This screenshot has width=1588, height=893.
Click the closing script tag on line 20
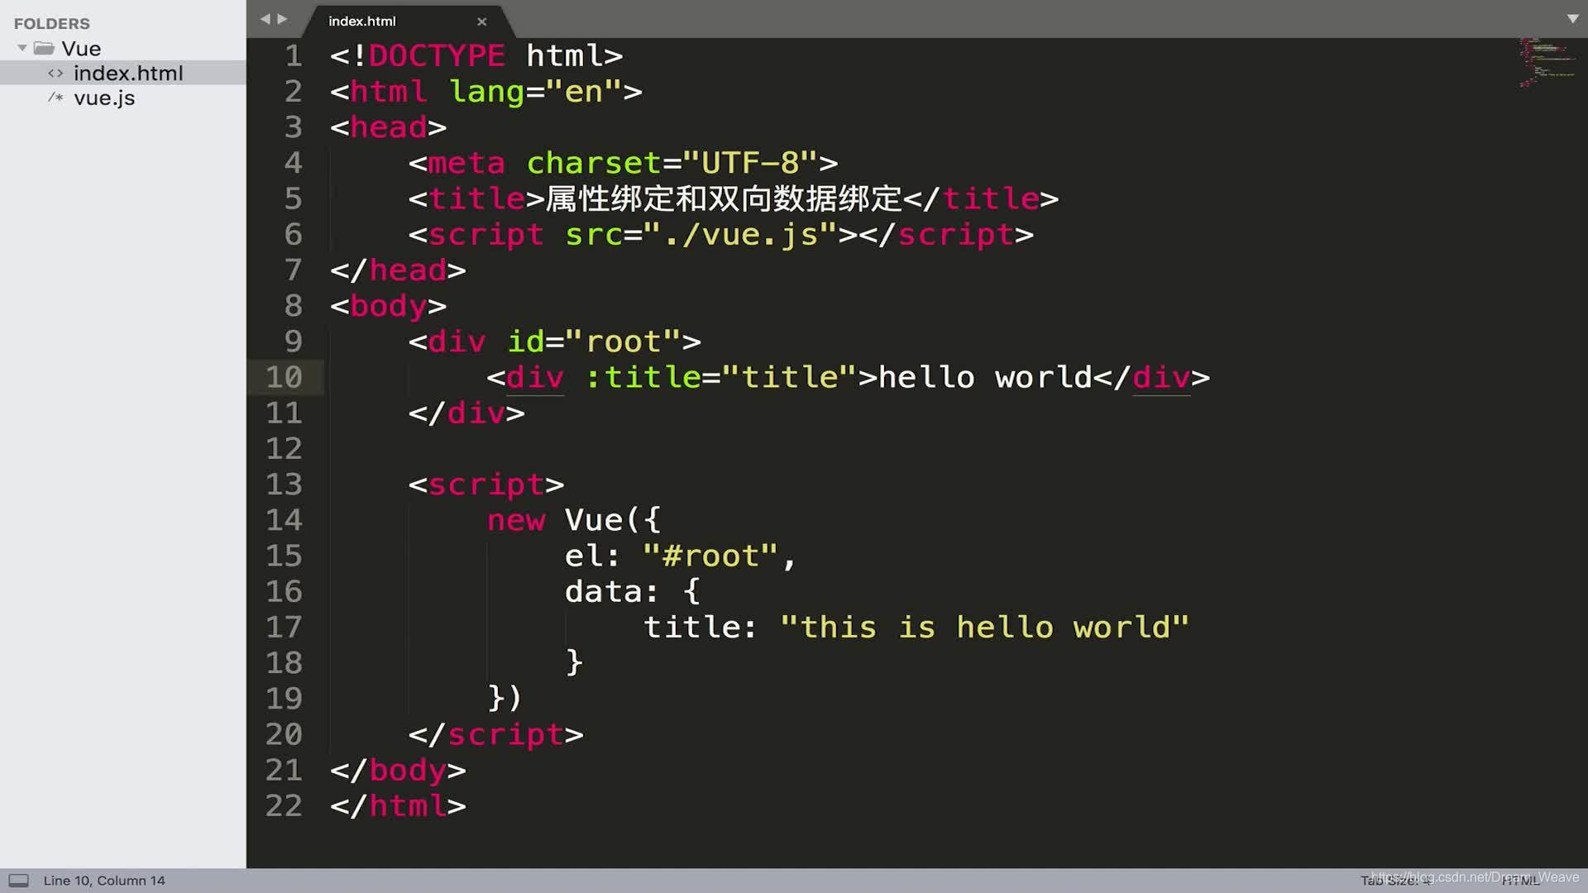coord(495,734)
